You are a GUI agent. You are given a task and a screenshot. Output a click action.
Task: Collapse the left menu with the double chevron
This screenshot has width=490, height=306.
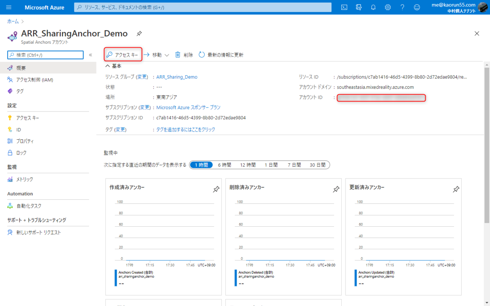91,55
